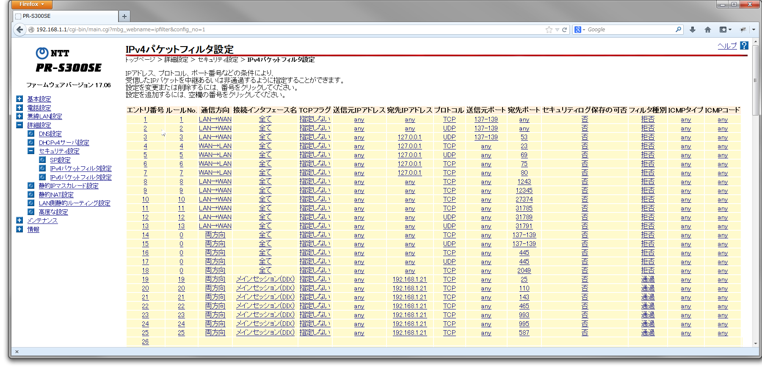Click 全て interface in entry 13
The image size is (762, 367).
point(265,226)
